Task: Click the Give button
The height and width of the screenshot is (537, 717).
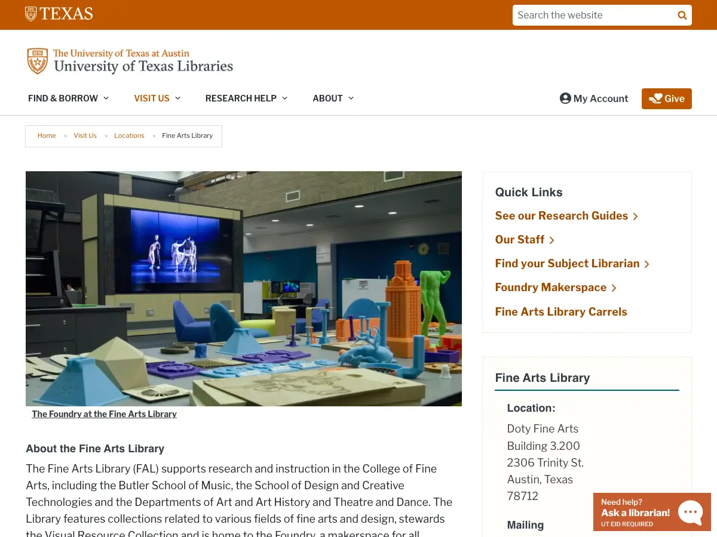Action: click(x=667, y=99)
